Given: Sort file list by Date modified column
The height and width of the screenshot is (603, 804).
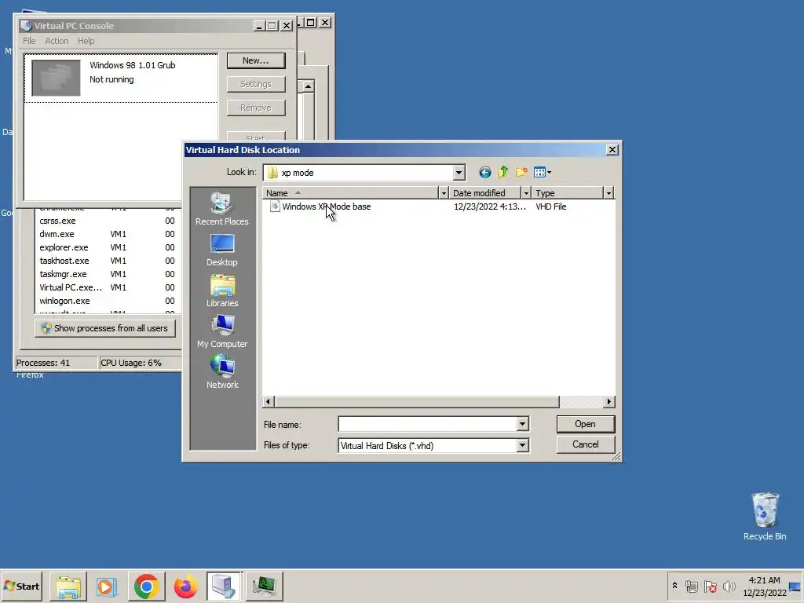Looking at the screenshot, I should coord(485,193).
